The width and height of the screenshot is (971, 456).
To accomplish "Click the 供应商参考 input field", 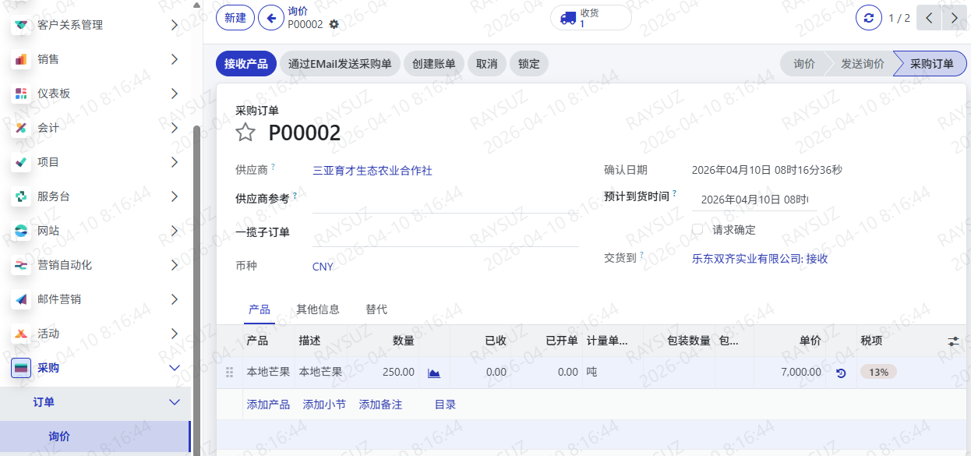I will click(446, 200).
